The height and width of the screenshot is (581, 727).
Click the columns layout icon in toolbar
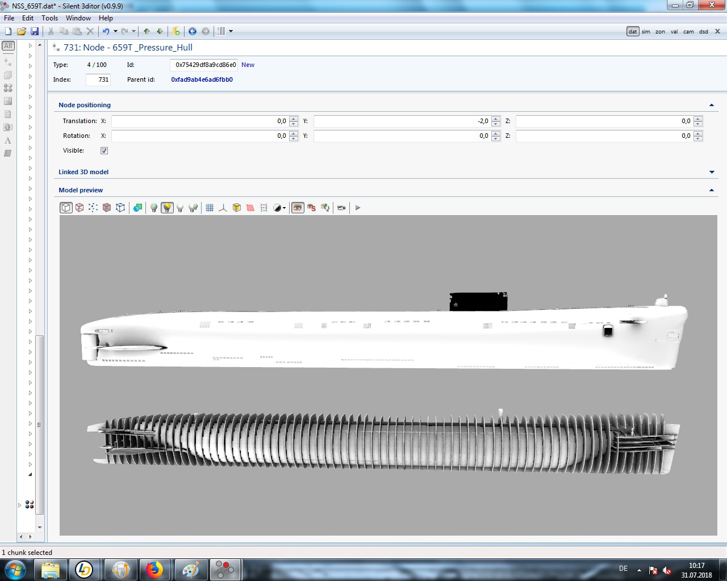[222, 31]
